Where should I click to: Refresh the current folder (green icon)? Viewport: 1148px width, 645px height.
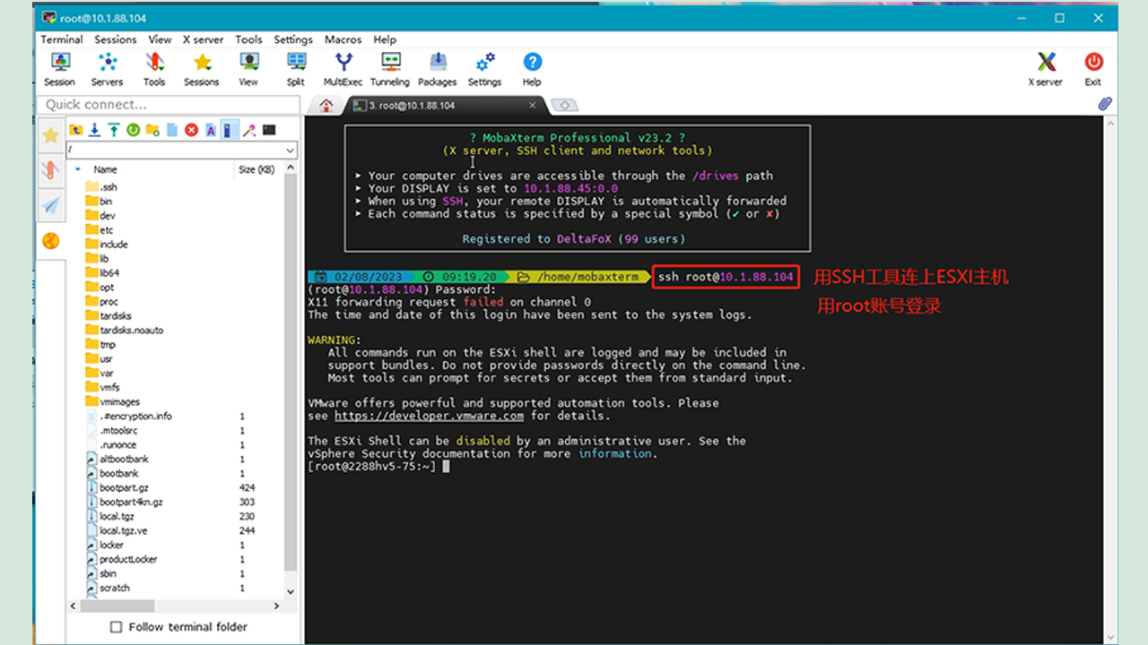click(133, 130)
